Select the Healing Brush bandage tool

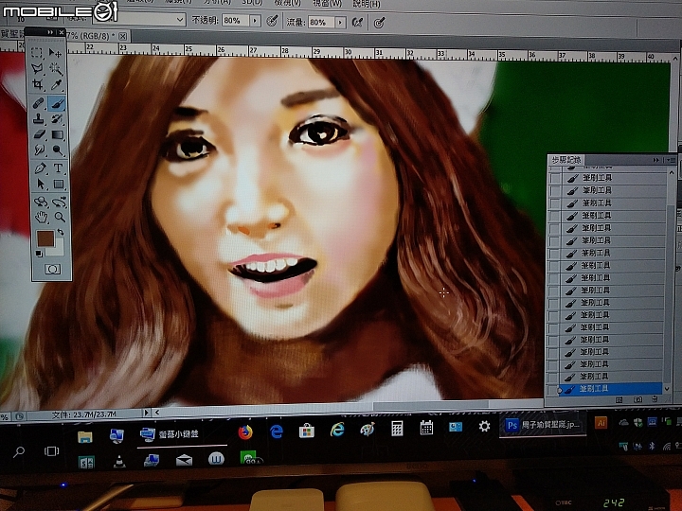coord(38,103)
